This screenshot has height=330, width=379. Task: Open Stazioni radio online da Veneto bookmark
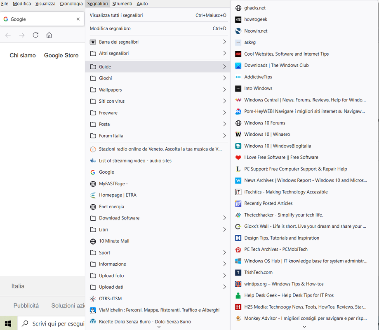click(158, 149)
